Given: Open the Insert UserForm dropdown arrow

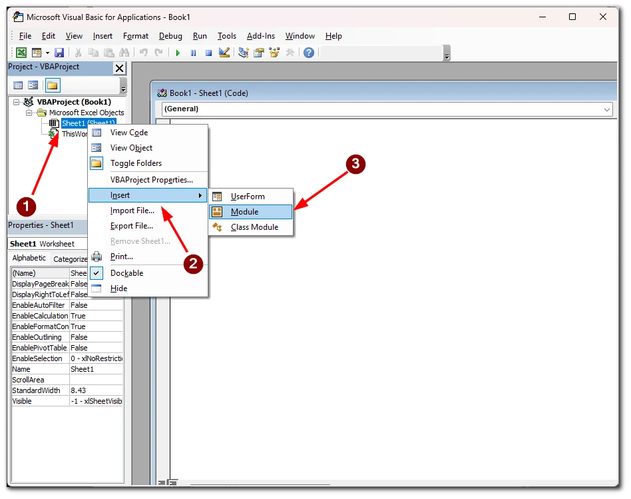Looking at the screenshot, I should click(x=47, y=53).
